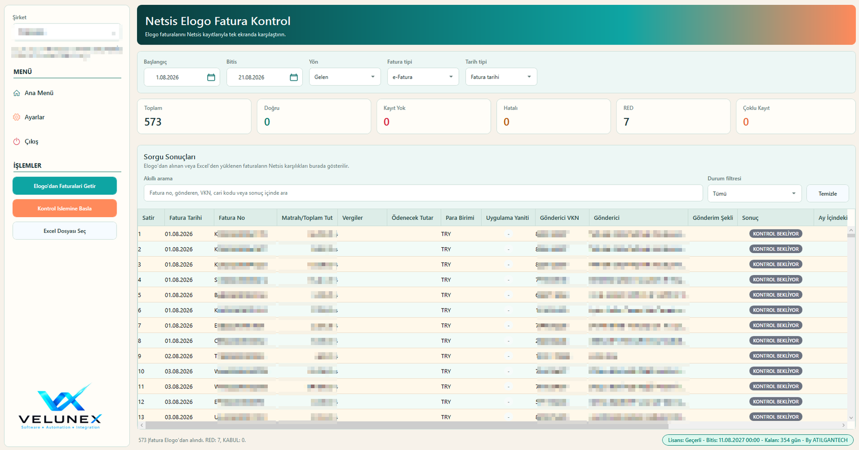The width and height of the screenshot is (859, 450).
Task: Open the Şirket company selector
Action: pyautogui.click(x=67, y=32)
